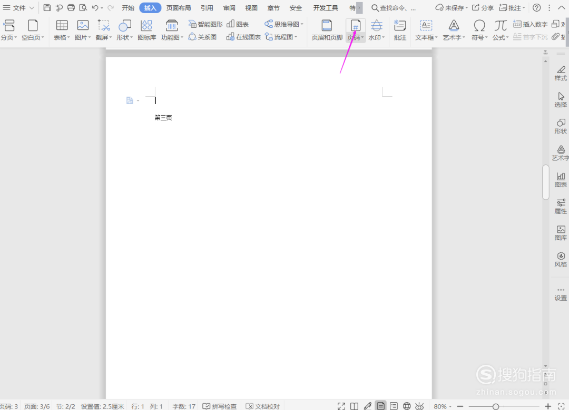Screen dimensions: 569x410
Task: Expand more ribbon tabs arrow
Action: tap(359, 7)
